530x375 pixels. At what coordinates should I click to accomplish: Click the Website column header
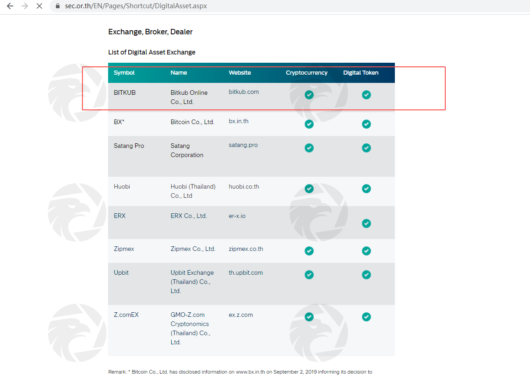click(240, 73)
